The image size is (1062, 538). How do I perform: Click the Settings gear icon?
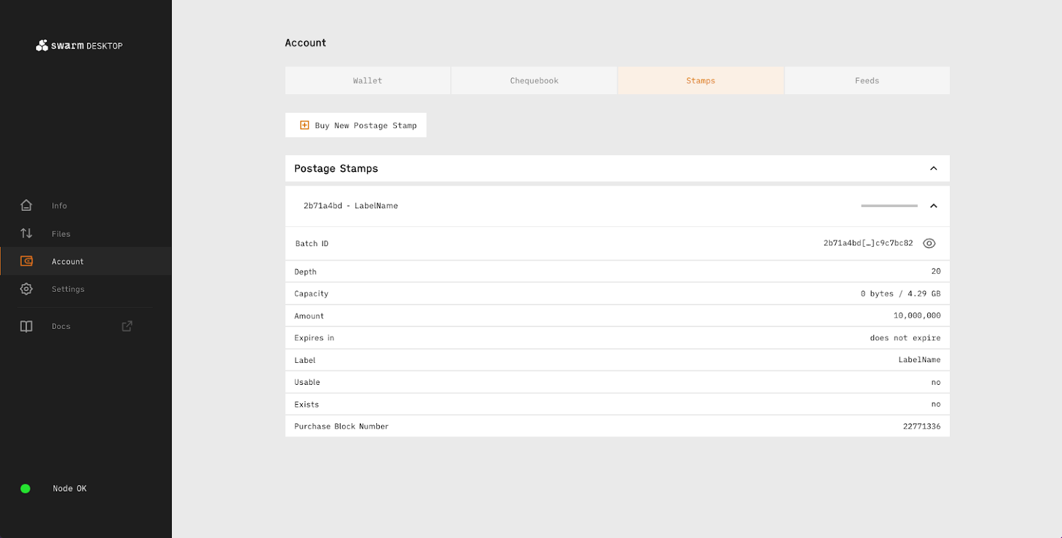(27, 289)
